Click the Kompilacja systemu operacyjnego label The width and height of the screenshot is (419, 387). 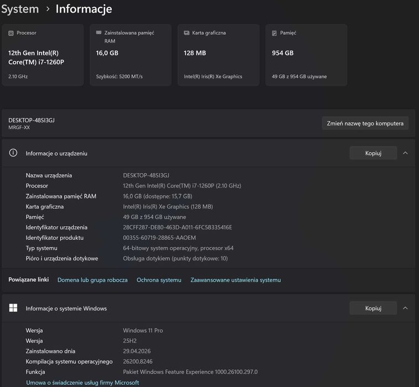69,362
